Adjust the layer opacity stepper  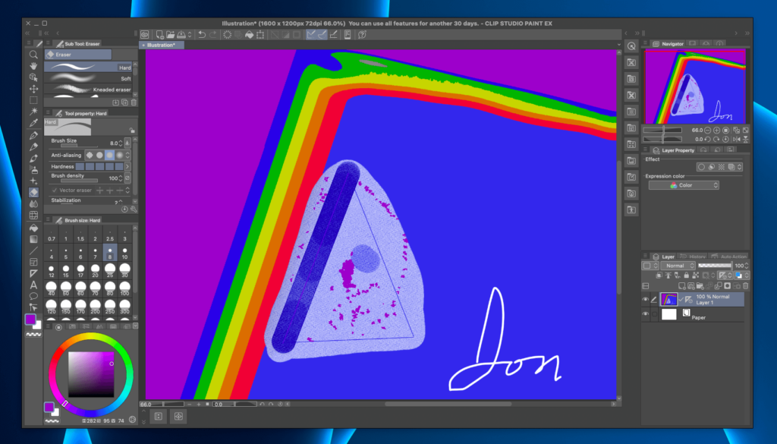point(747,266)
